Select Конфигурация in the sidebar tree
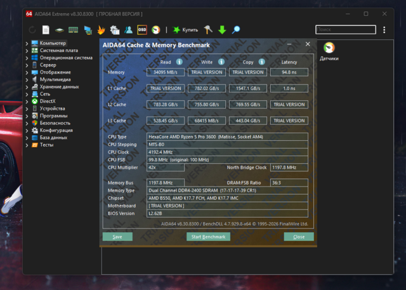The image size is (406, 290). (x=56, y=130)
